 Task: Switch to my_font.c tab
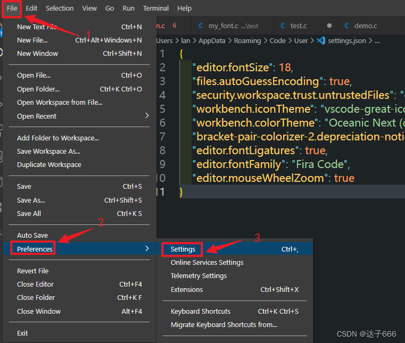(x=232, y=26)
